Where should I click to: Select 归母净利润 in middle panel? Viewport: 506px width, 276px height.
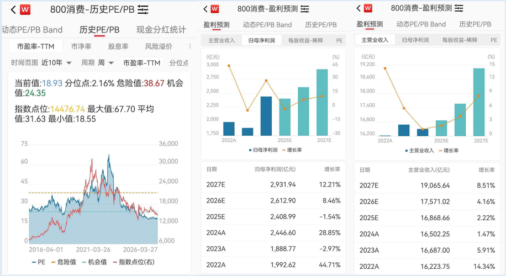point(262,40)
